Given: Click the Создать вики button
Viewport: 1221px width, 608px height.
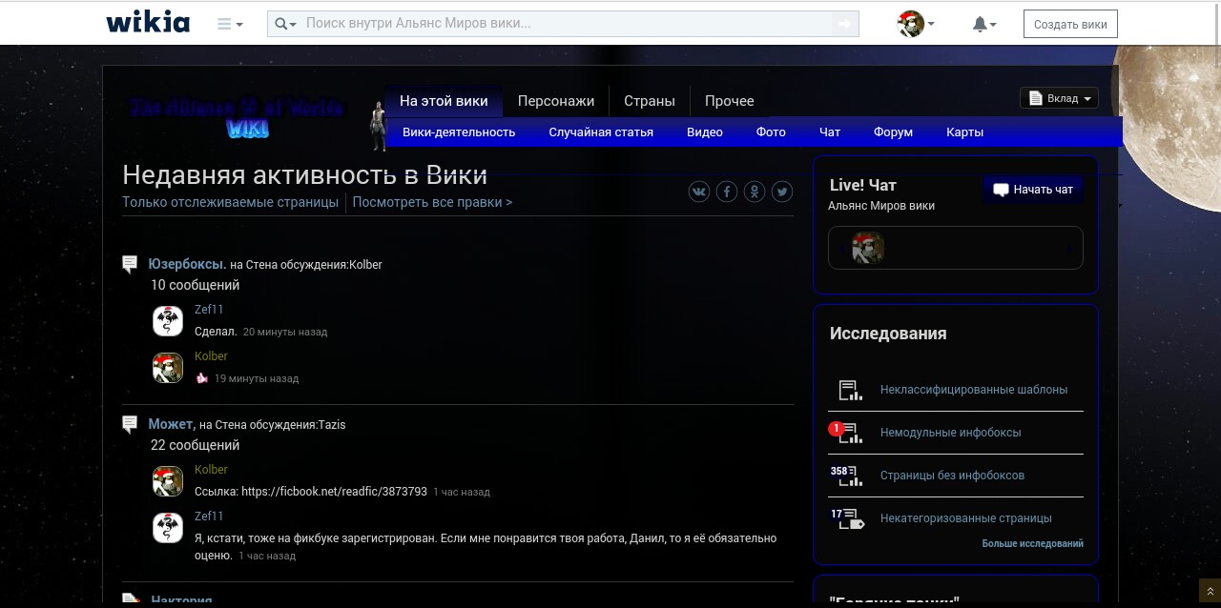Looking at the screenshot, I should (x=1070, y=24).
